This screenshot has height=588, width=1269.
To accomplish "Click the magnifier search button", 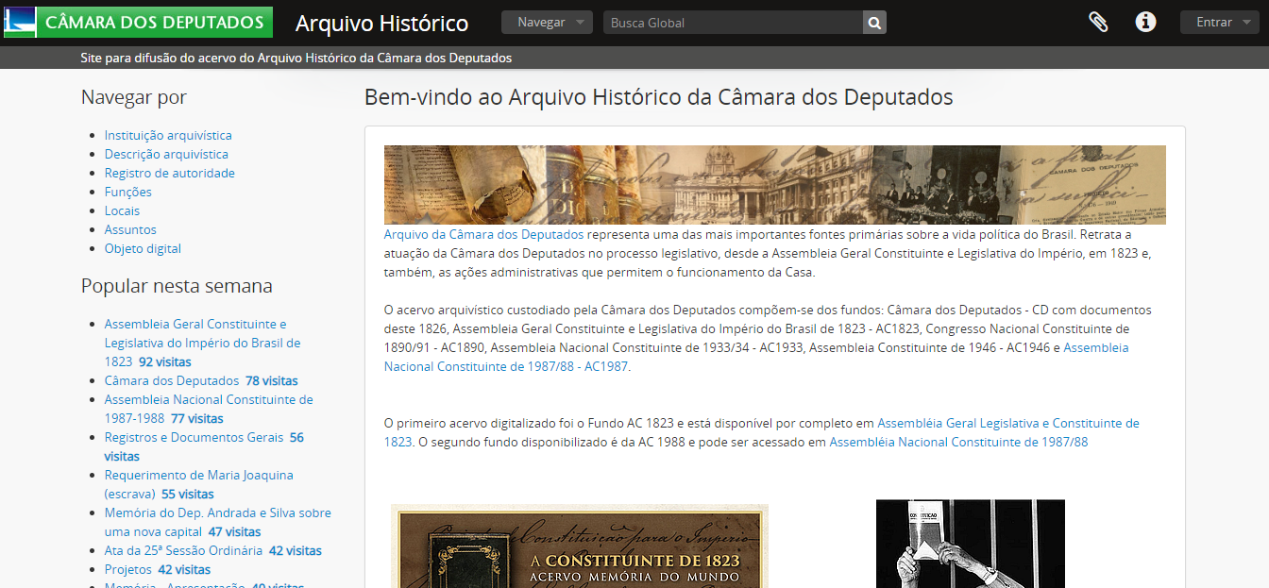I will (874, 23).
